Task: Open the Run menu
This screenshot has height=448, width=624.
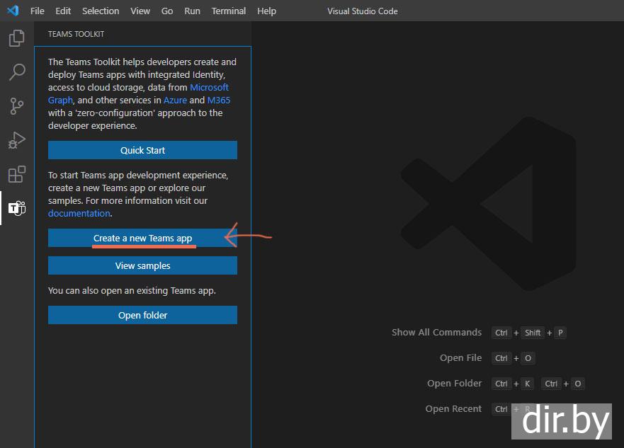Action: (x=192, y=11)
